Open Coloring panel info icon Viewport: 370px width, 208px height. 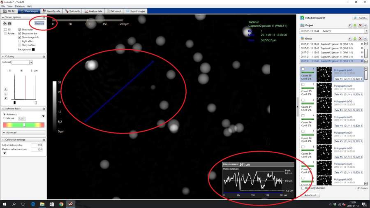(x=44, y=57)
